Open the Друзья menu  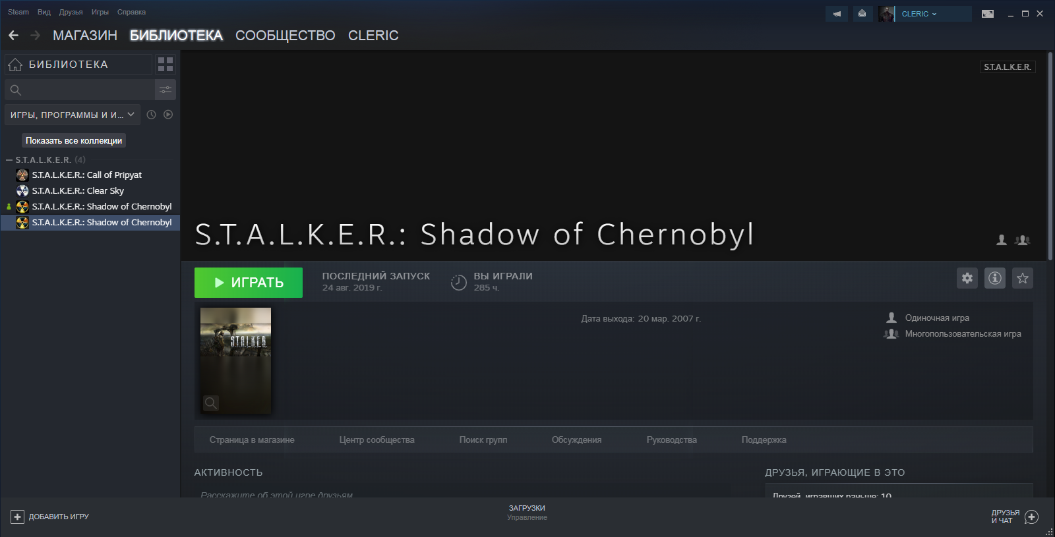click(71, 12)
